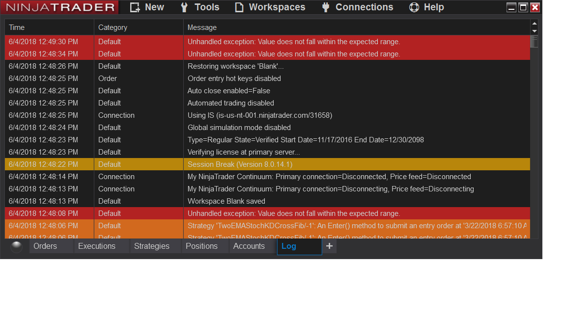Select the "Primary connection=Disconnected" message
Screen dimensions: 566x318
tap(329, 177)
